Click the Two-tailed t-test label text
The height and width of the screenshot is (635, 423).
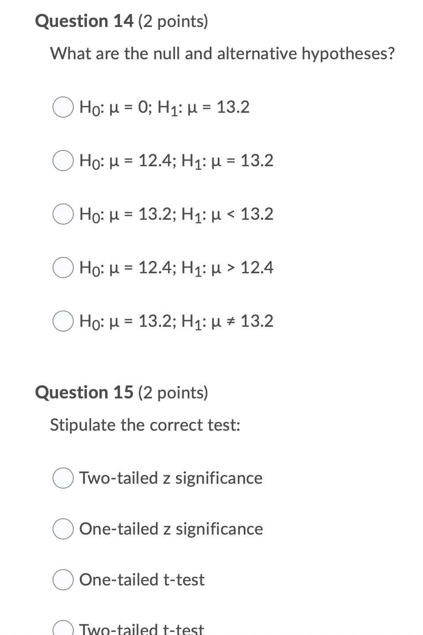pyautogui.click(x=142, y=628)
